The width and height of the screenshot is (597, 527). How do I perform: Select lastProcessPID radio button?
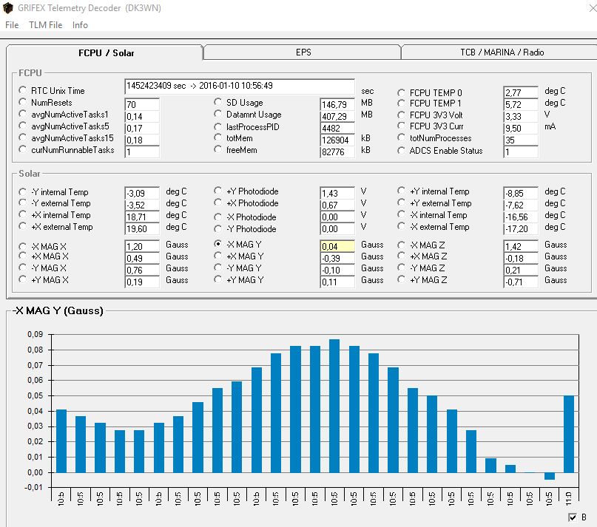(217, 126)
